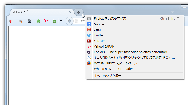Image resolution: width=188 pixels, height=105 pixels.
Task: Choose すべてのタブを復元 to restore all tabs
Action: [x=134, y=76]
